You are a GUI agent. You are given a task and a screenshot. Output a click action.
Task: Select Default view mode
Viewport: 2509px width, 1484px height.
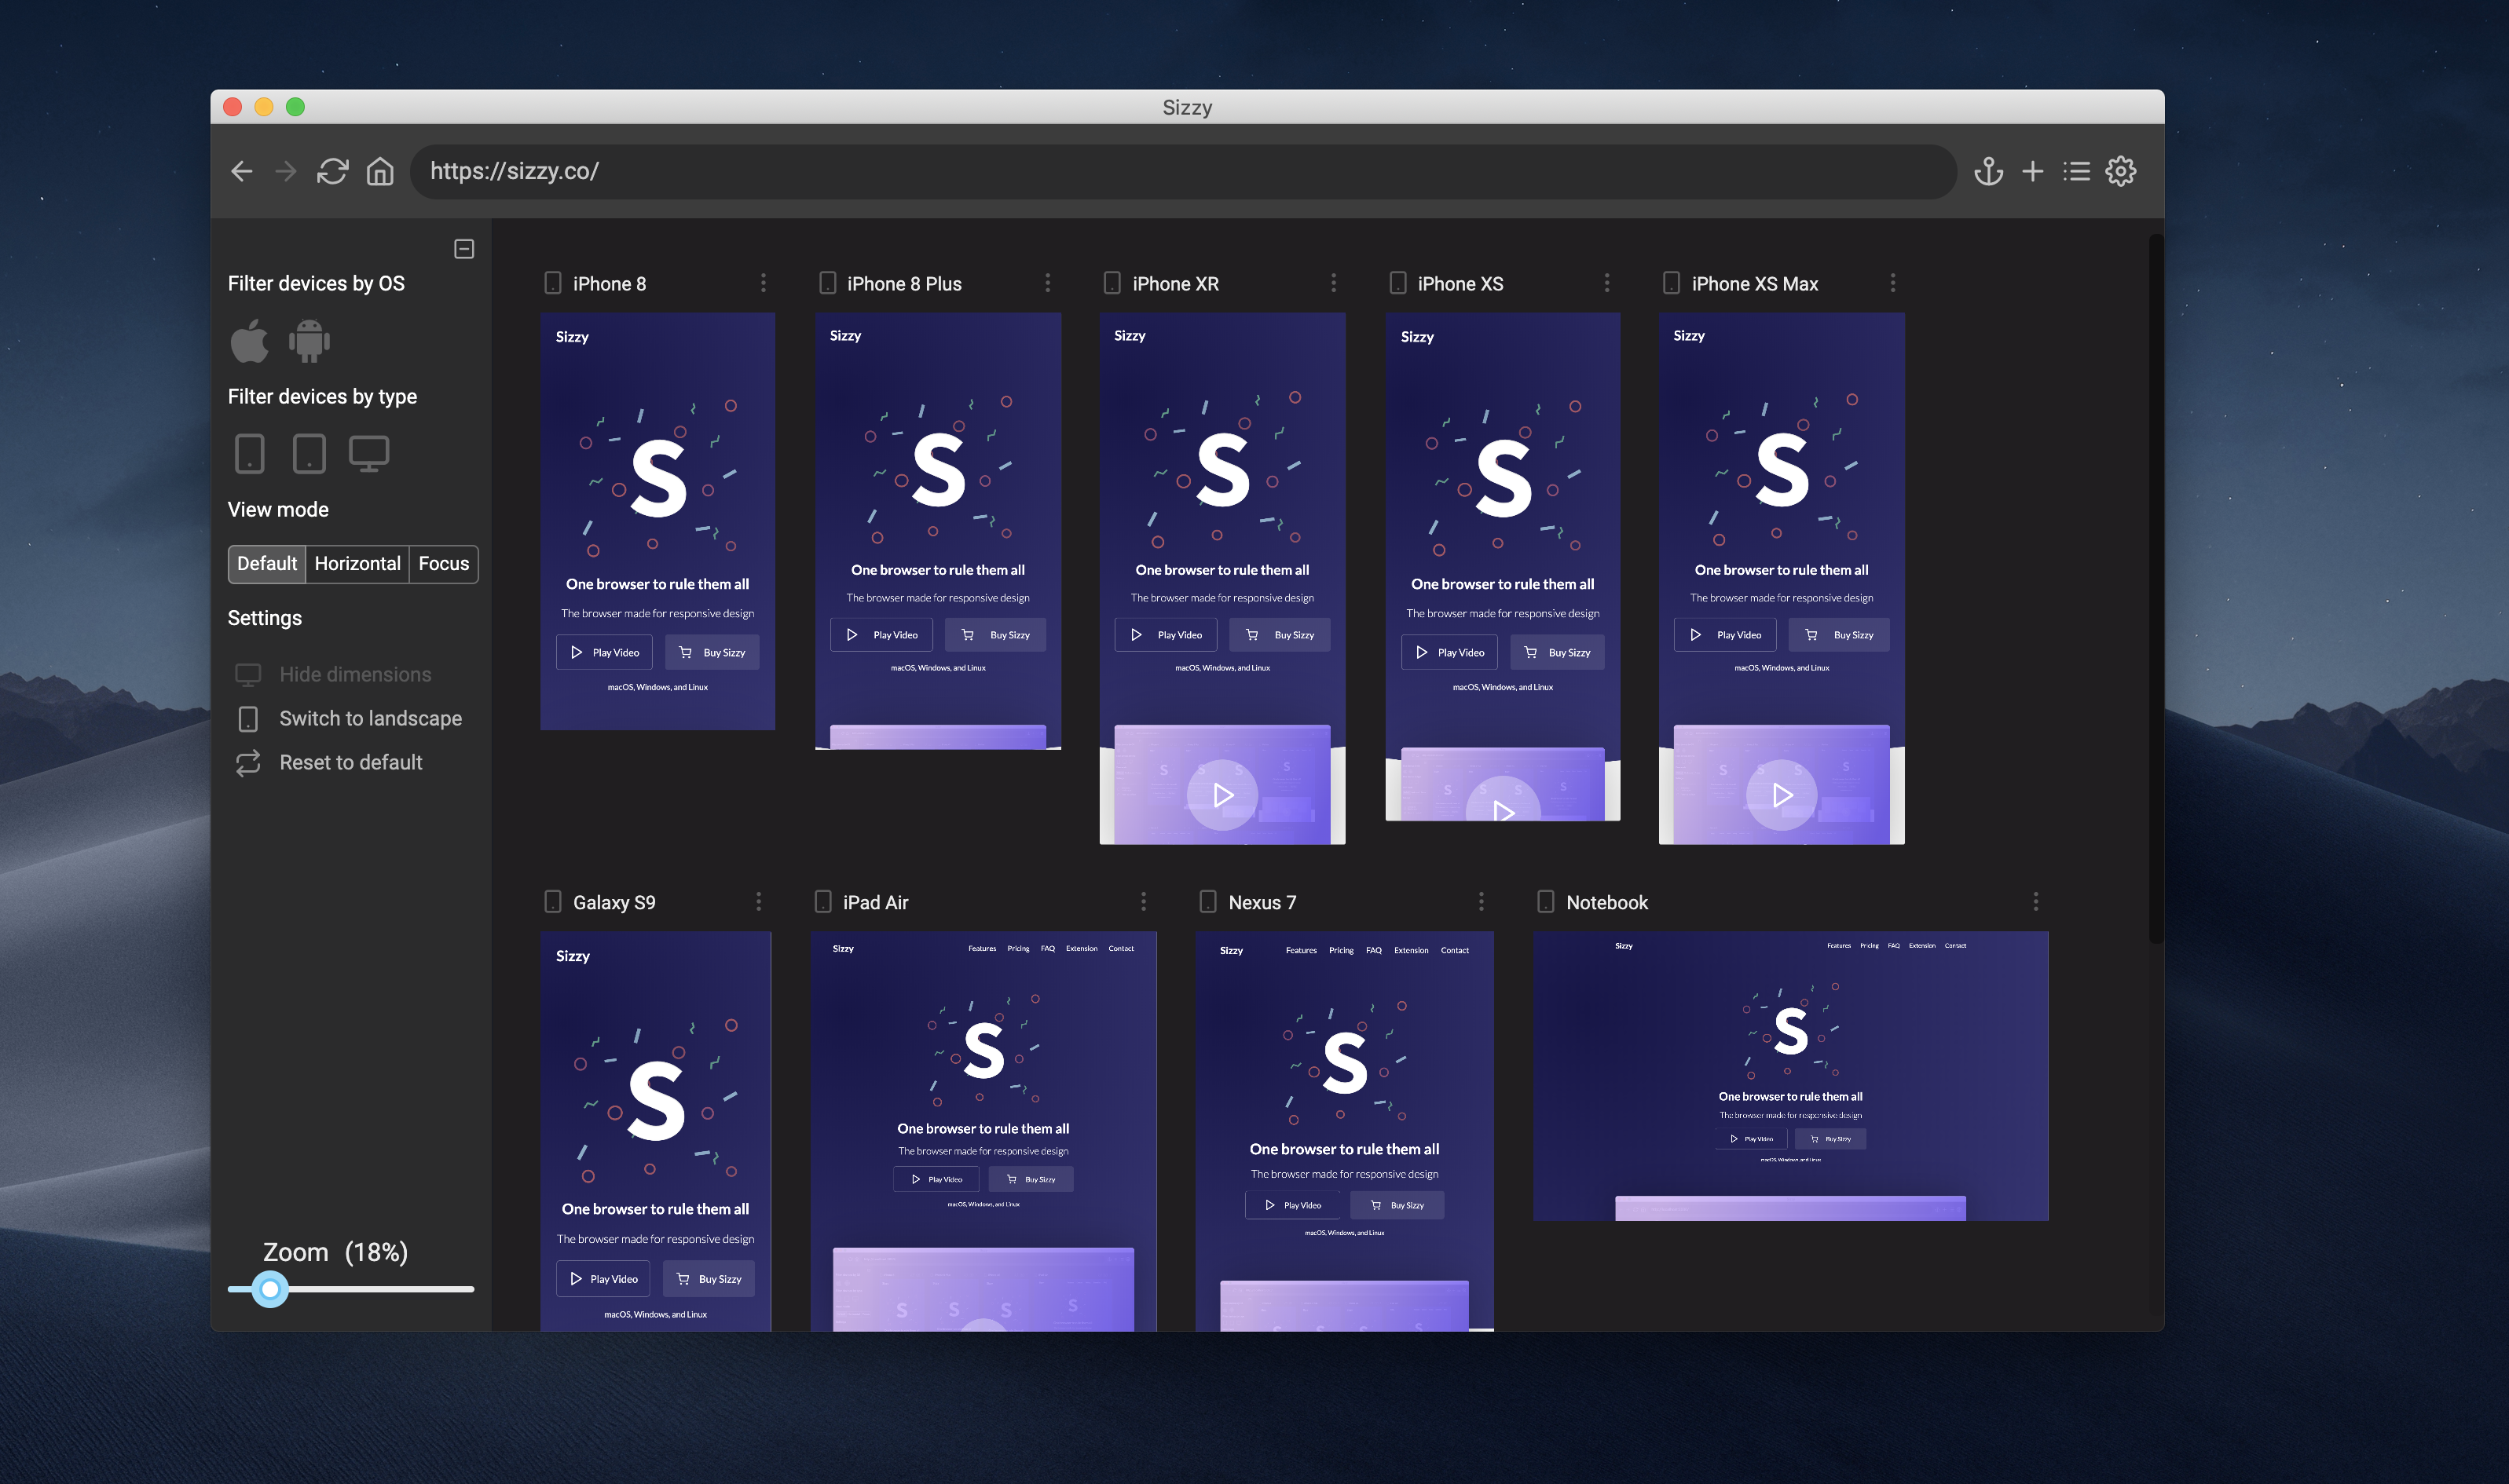pyautogui.click(x=267, y=564)
